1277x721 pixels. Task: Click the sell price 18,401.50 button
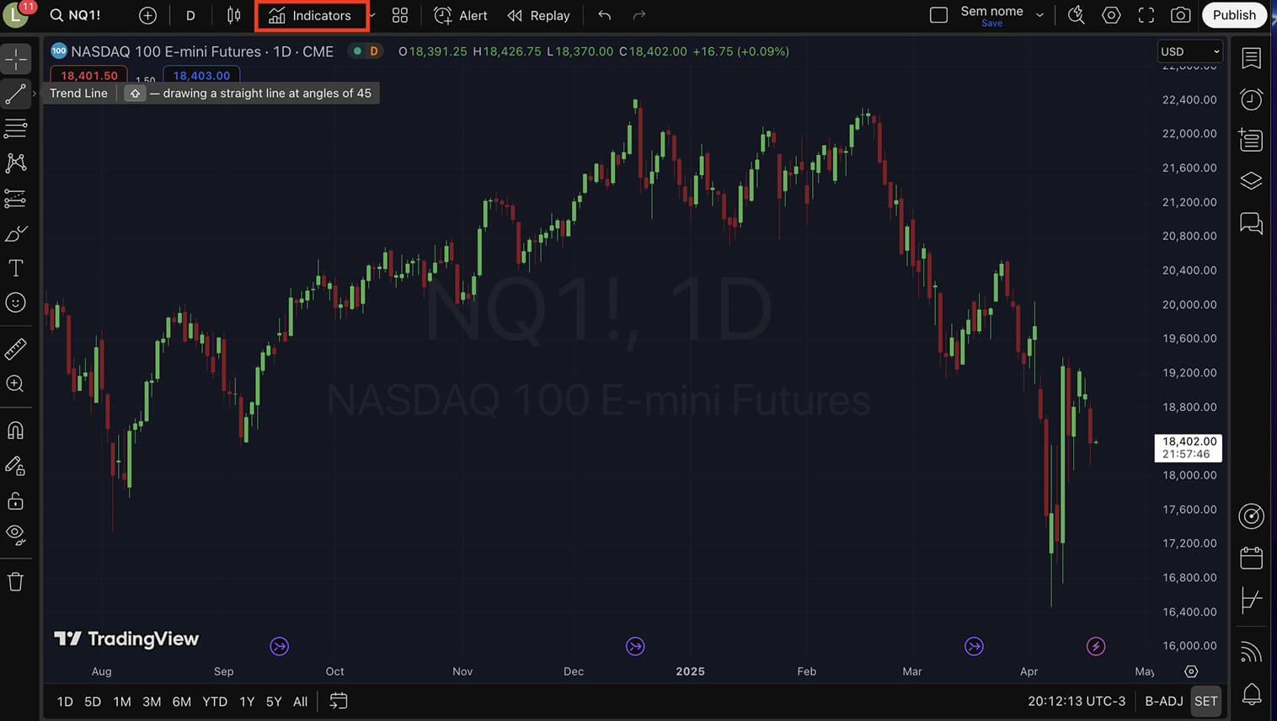[x=89, y=75]
